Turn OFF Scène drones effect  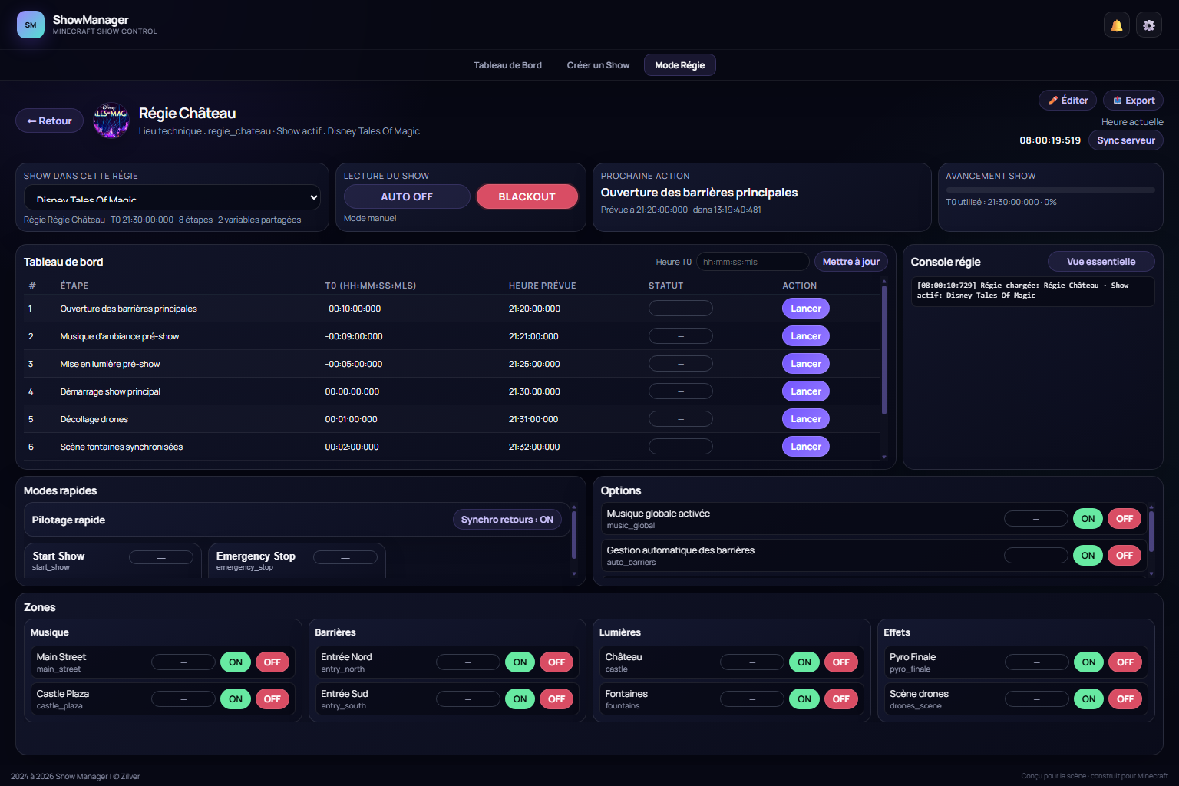1125,699
